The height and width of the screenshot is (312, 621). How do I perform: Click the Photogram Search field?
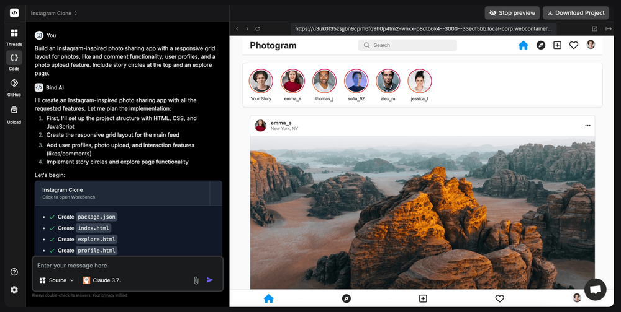pos(407,45)
